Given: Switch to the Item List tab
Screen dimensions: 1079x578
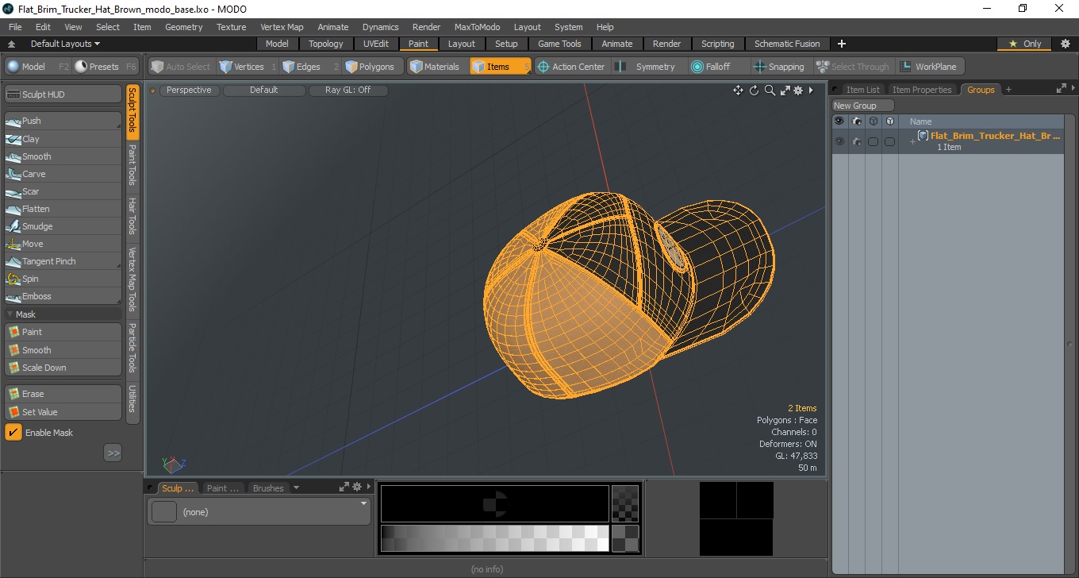Looking at the screenshot, I should 862,90.
